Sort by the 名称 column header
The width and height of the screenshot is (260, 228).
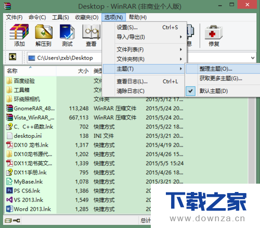pyautogui.click(x=31, y=71)
